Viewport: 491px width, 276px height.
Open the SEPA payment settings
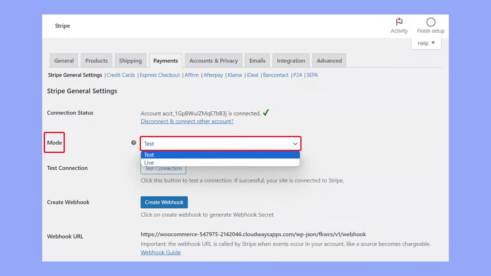[x=312, y=75]
